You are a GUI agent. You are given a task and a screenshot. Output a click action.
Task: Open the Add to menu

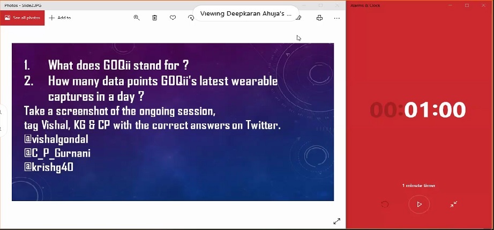click(x=60, y=18)
